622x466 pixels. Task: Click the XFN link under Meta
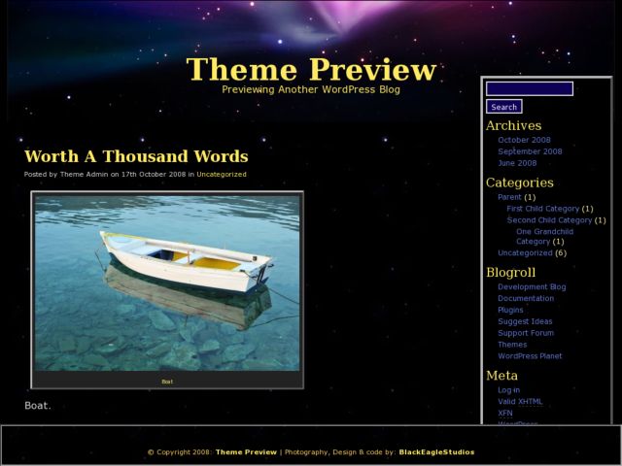pos(505,413)
